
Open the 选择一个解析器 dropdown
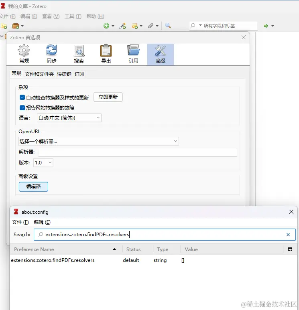tap(98, 141)
